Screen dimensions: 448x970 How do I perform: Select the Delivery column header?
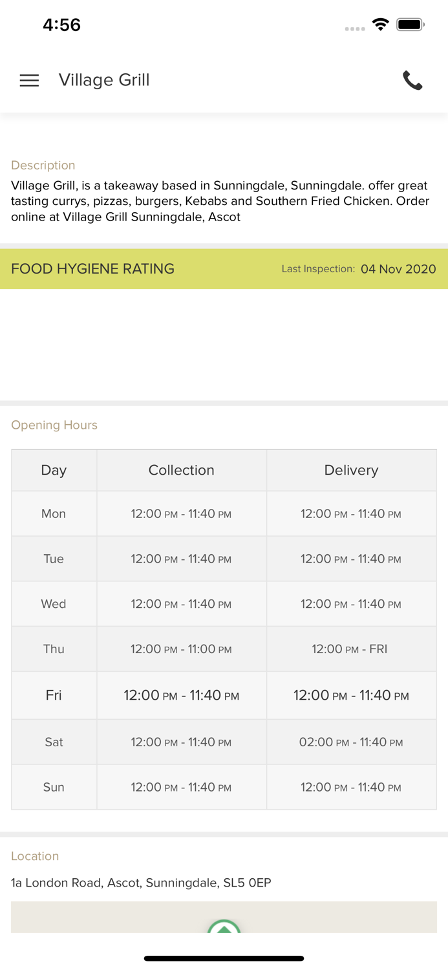(351, 470)
